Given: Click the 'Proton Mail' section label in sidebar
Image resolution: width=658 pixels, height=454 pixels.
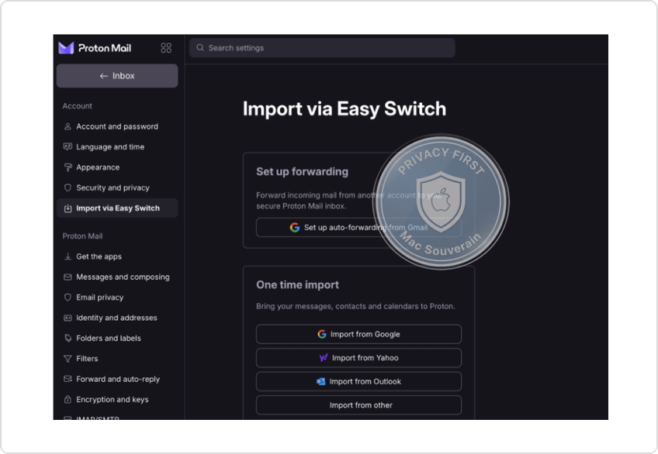Looking at the screenshot, I should pos(82,236).
